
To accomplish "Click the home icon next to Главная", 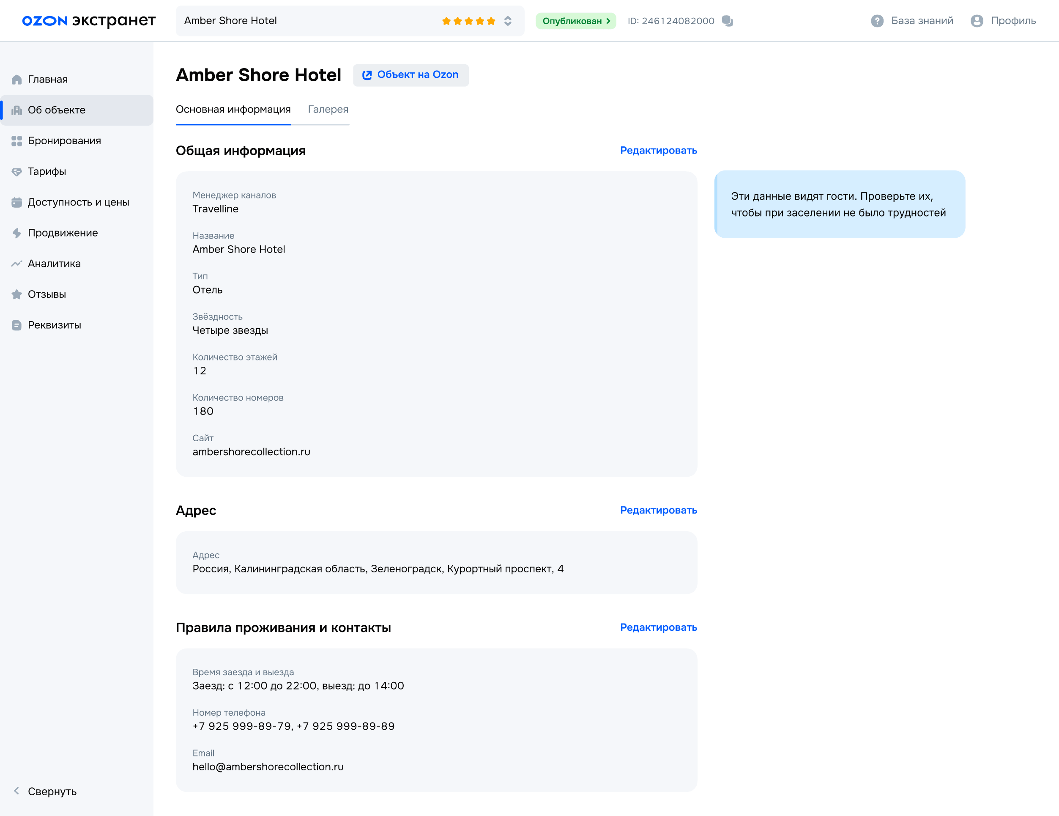I will (16, 80).
